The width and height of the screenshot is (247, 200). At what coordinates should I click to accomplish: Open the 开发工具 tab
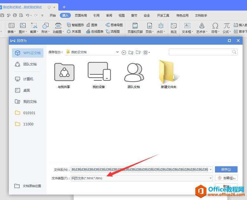(163, 16)
